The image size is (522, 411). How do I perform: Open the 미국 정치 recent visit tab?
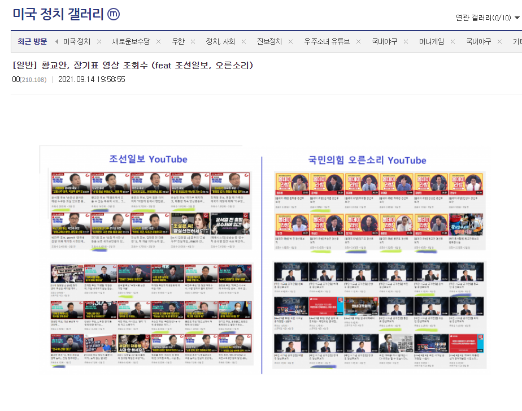77,42
